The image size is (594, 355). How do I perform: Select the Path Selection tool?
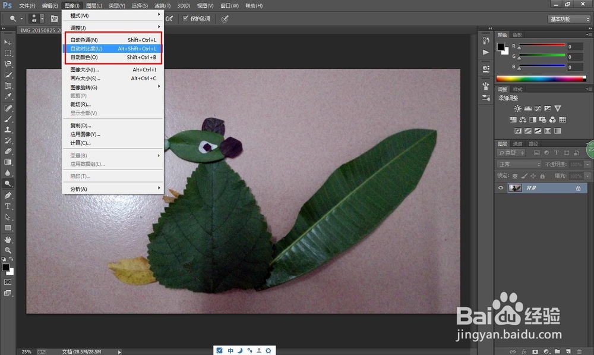point(8,217)
